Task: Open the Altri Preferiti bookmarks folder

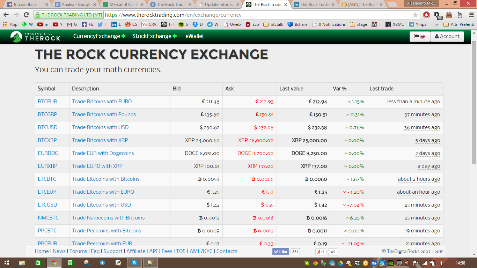Action: coord(458,24)
